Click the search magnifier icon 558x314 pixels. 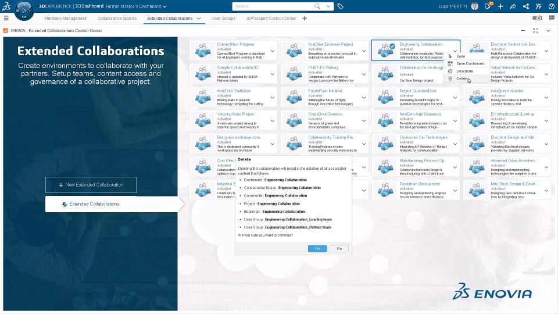pos(317,6)
